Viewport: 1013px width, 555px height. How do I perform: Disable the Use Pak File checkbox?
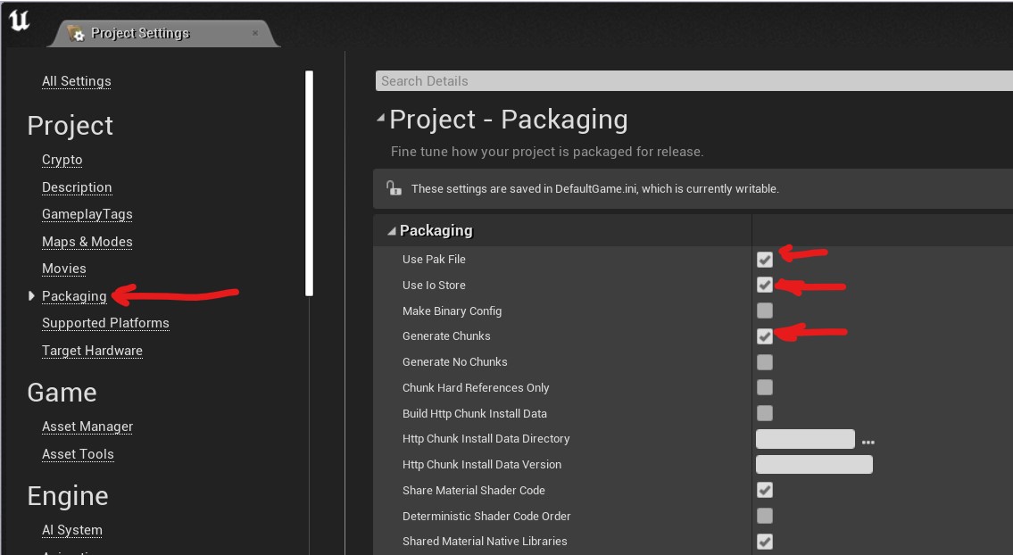pos(764,259)
